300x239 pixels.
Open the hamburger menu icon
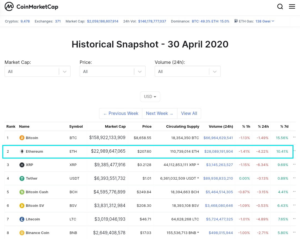point(292,6)
